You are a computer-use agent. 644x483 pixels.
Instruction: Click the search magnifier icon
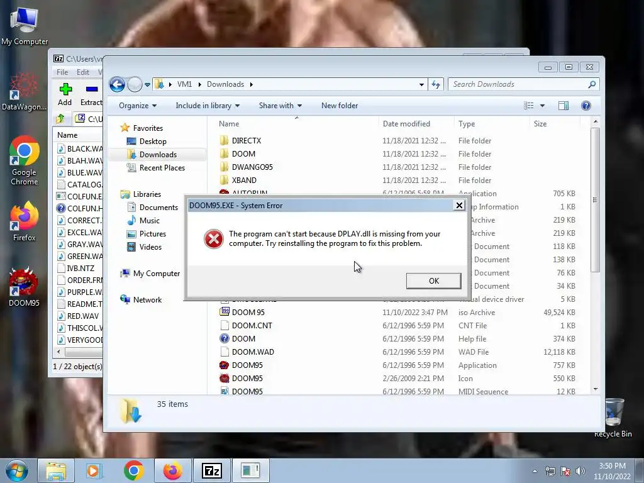[x=592, y=84]
